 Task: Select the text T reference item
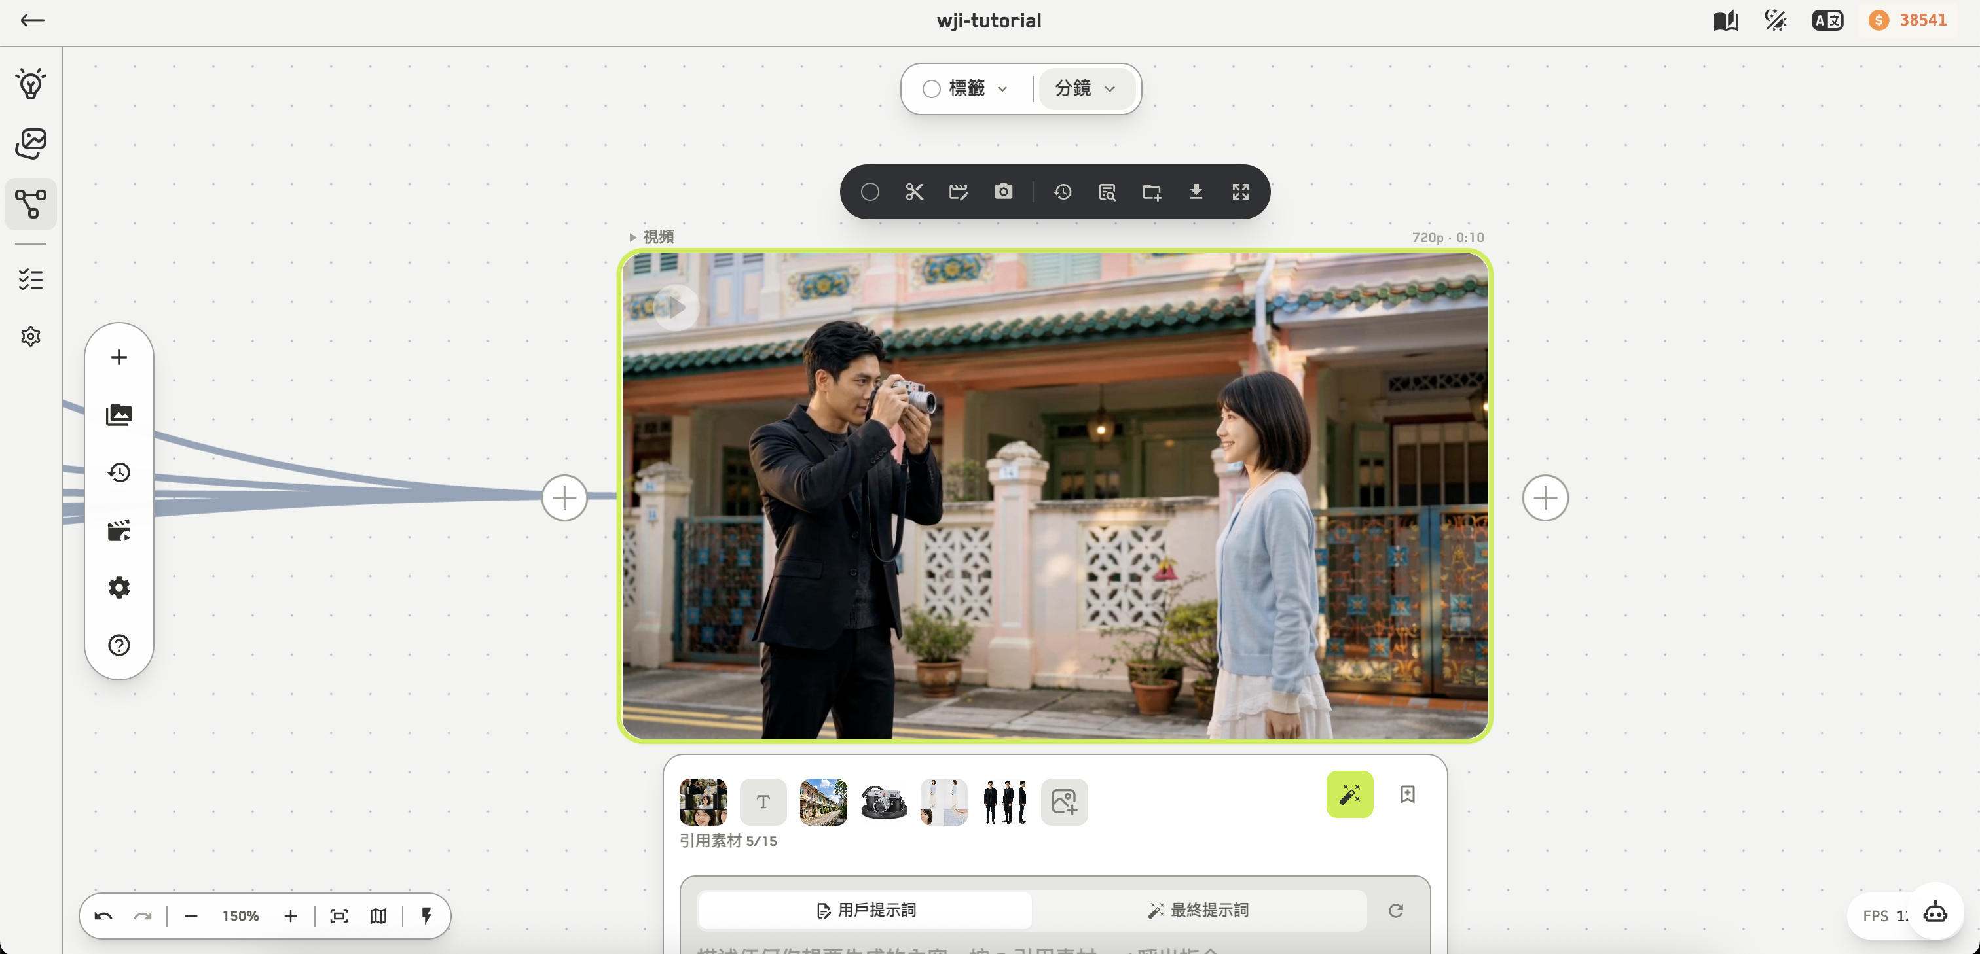(763, 802)
